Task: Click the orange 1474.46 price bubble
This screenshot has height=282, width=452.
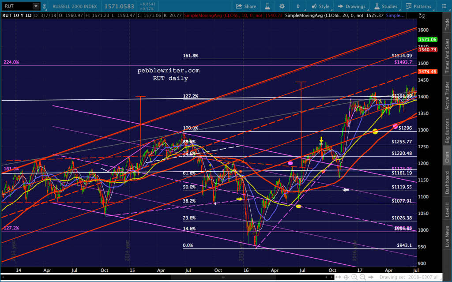Action: [x=427, y=71]
